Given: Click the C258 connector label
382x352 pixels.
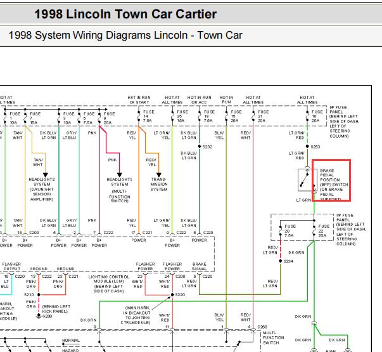Looking at the screenshot, I should pos(262,327).
